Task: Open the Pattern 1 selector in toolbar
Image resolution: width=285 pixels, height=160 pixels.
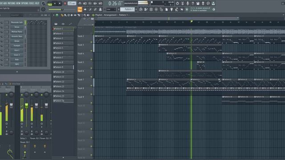Action: coord(128,9)
